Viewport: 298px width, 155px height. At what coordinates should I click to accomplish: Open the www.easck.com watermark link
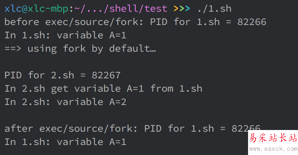273,148
